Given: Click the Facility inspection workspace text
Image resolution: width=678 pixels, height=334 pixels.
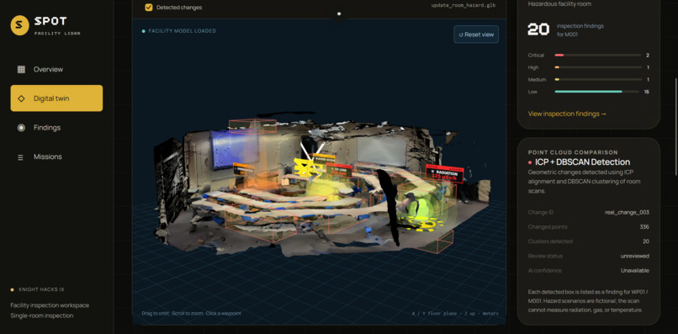Looking at the screenshot, I should pos(50,305).
